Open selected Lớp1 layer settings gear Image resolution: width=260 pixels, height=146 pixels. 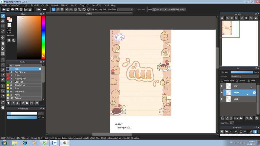coord(254,93)
